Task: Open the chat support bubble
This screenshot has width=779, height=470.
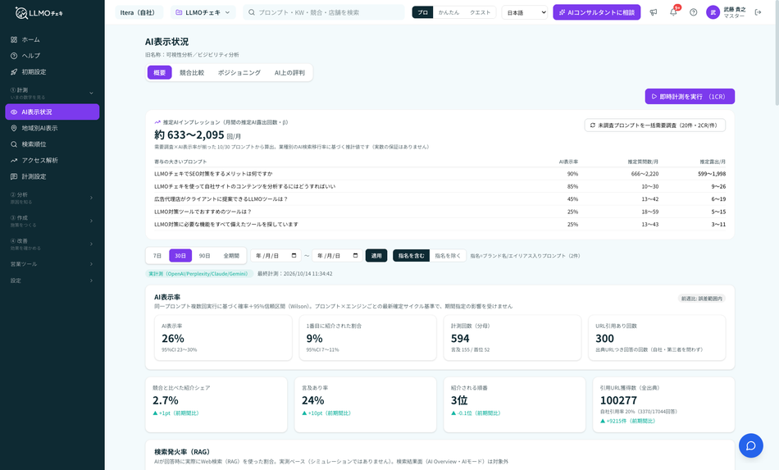Action: [x=750, y=445]
